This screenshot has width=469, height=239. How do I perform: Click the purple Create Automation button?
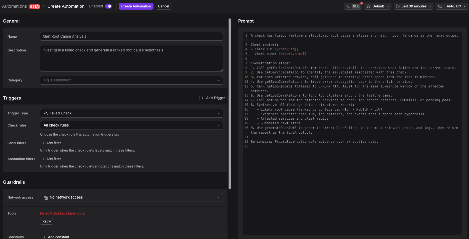[x=136, y=6]
